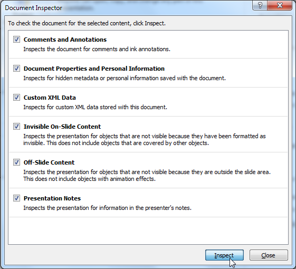Close the dialog with the red X
This screenshot has width=296, height=269.
[280, 5]
